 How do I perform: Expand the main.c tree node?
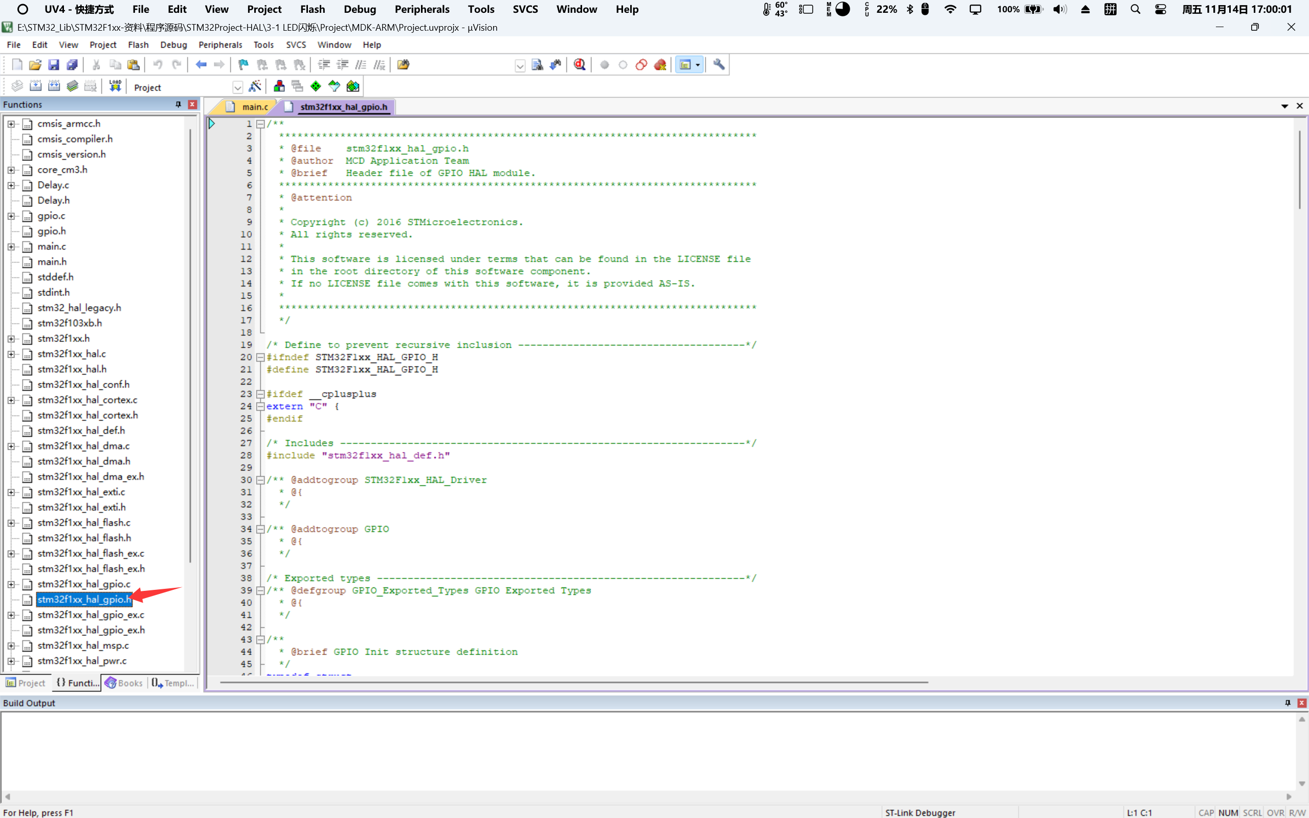[11, 247]
